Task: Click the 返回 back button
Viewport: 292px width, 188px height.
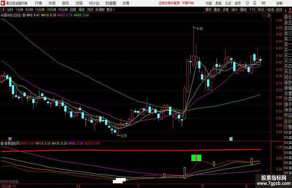Action: pos(279,10)
